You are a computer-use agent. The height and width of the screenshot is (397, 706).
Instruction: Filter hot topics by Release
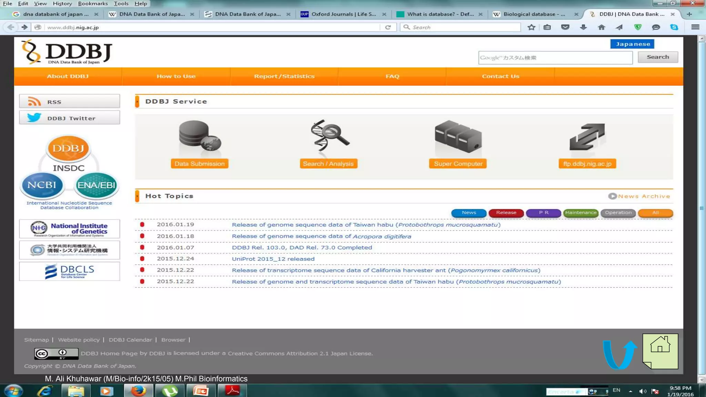coord(506,213)
